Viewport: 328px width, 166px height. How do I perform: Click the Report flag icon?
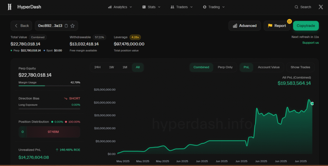click(270, 26)
